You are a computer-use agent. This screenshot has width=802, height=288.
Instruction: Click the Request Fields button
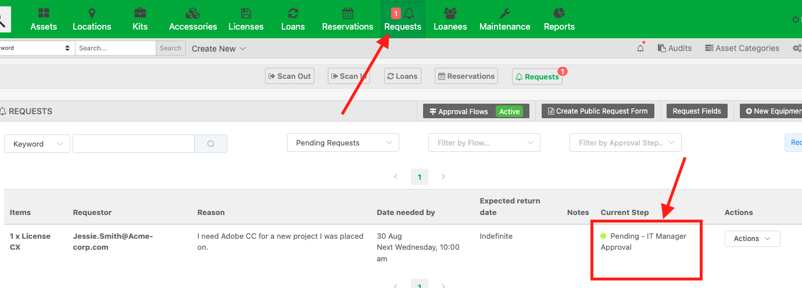point(697,111)
